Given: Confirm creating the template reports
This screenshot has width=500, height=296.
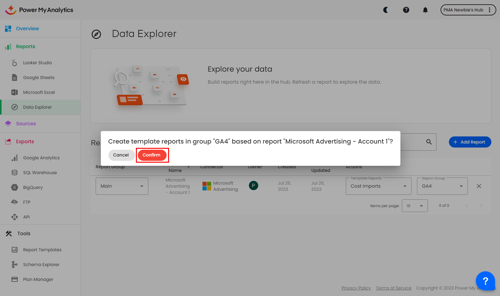Looking at the screenshot, I should point(152,155).
